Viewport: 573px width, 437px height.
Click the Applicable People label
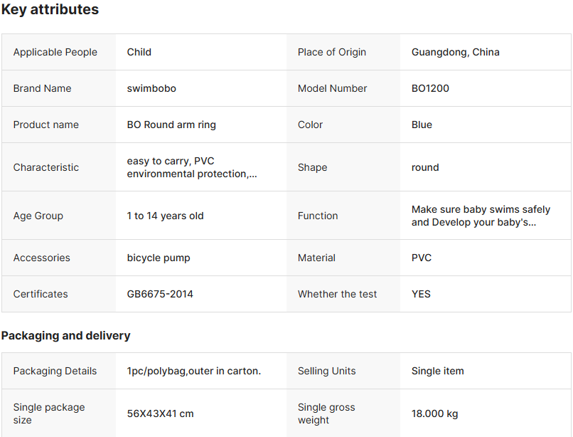coord(55,52)
